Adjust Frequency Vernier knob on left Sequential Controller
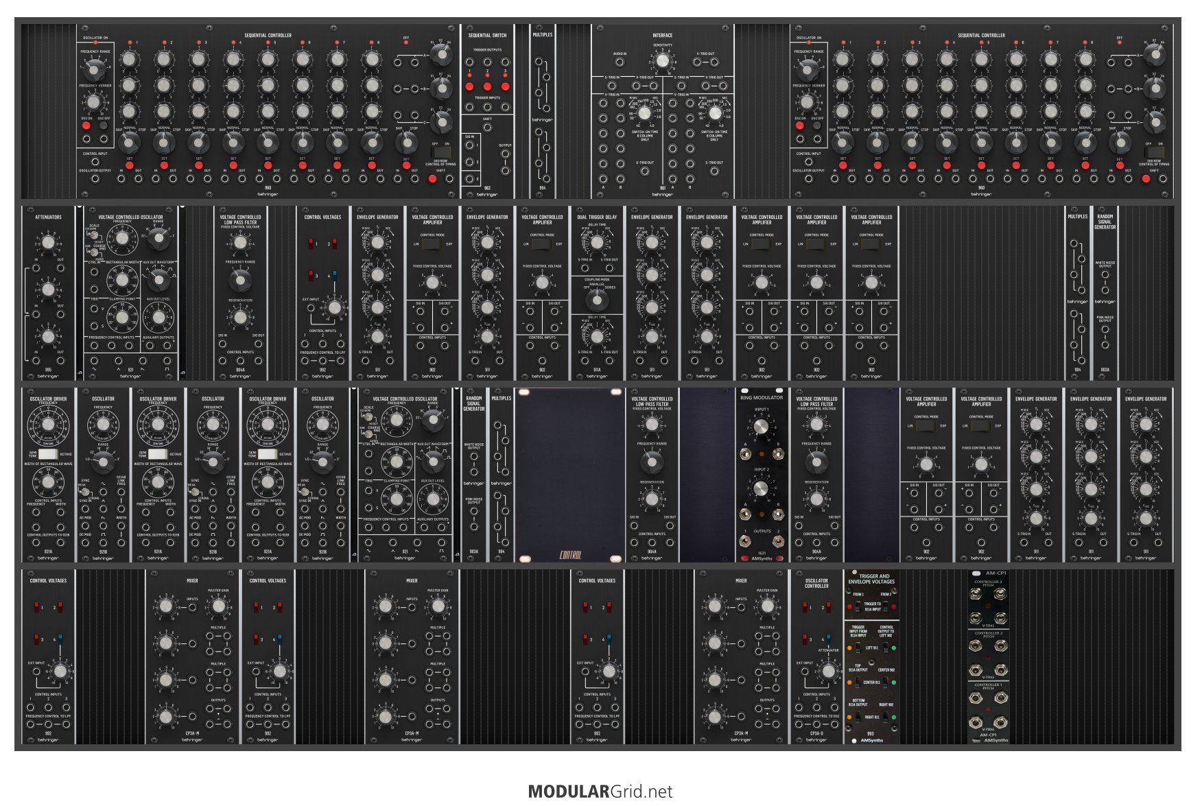The height and width of the screenshot is (806, 1202). (x=94, y=102)
